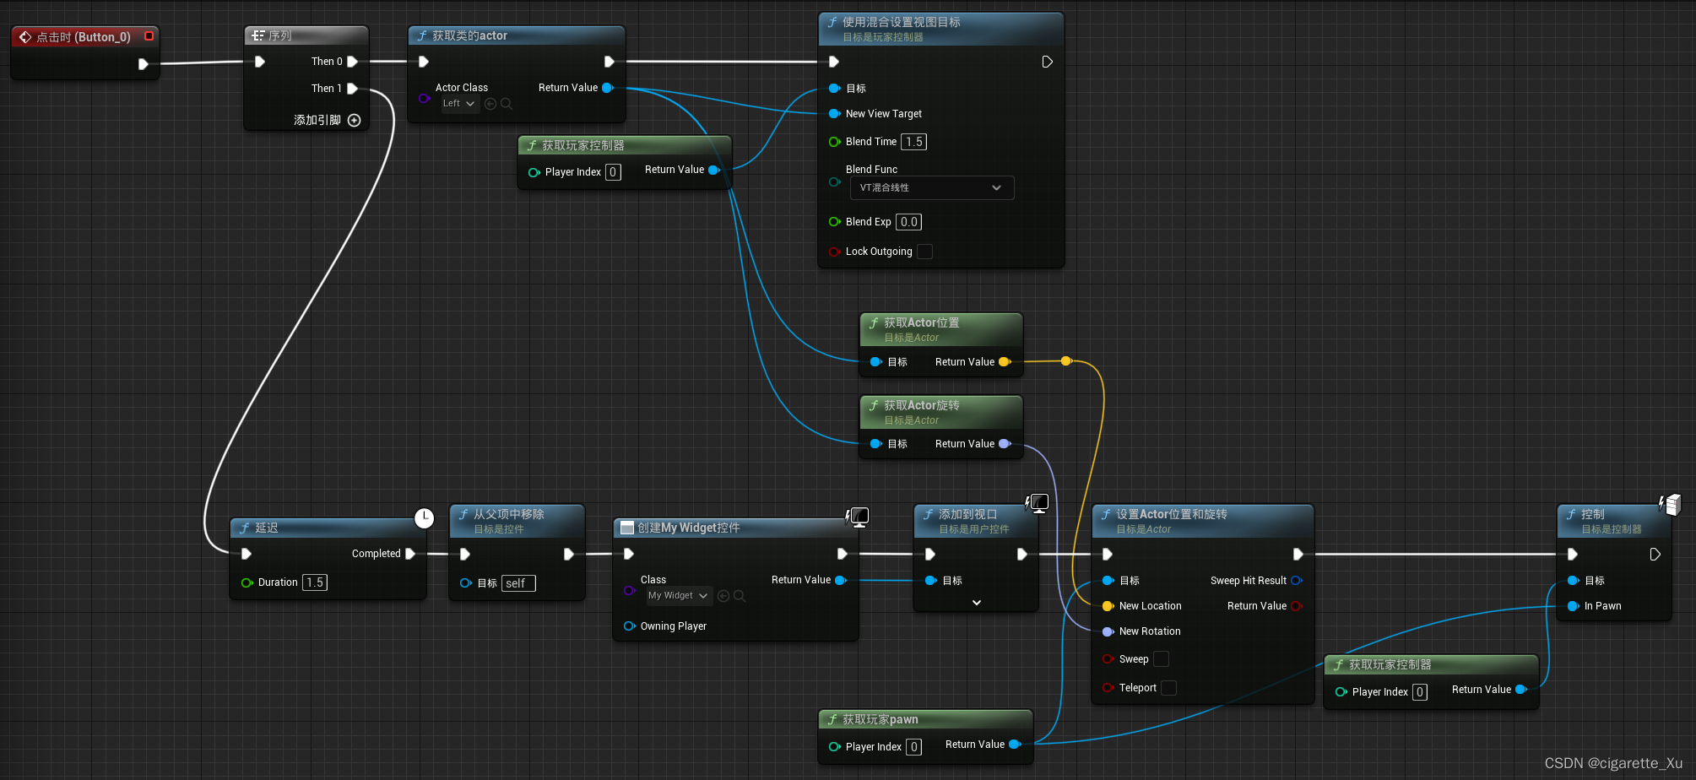Click the magnifier icon beside My Widget class
Image resolution: width=1696 pixels, height=780 pixels.
tap(740, 596)
